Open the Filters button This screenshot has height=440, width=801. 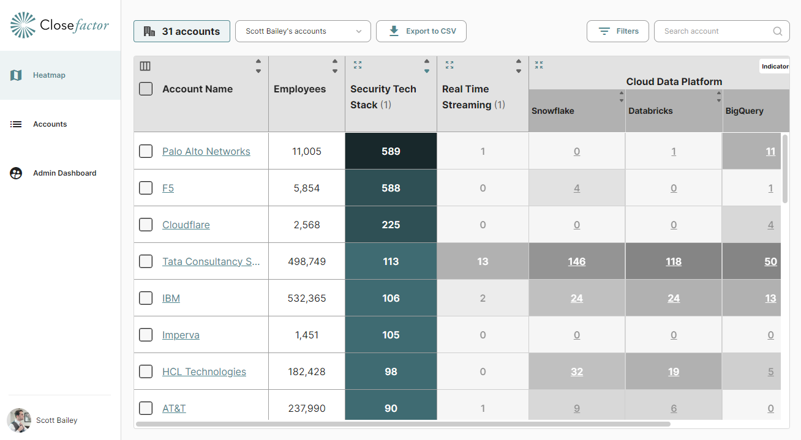(x=618, y=31)
